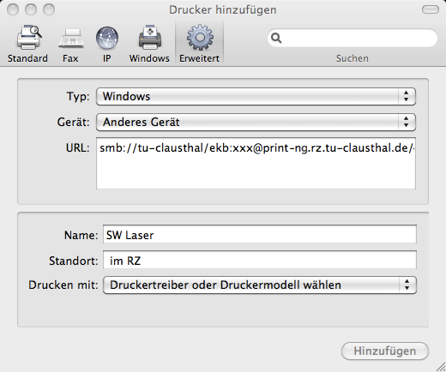Focus the Suchen search field
This screenshot has height=372, width=446.
[353, 38]
